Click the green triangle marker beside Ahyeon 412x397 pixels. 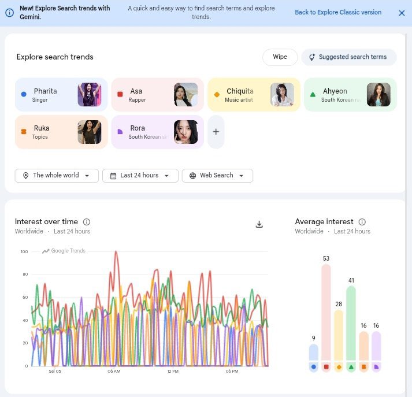pyautogui.click(x=313, y=94)
